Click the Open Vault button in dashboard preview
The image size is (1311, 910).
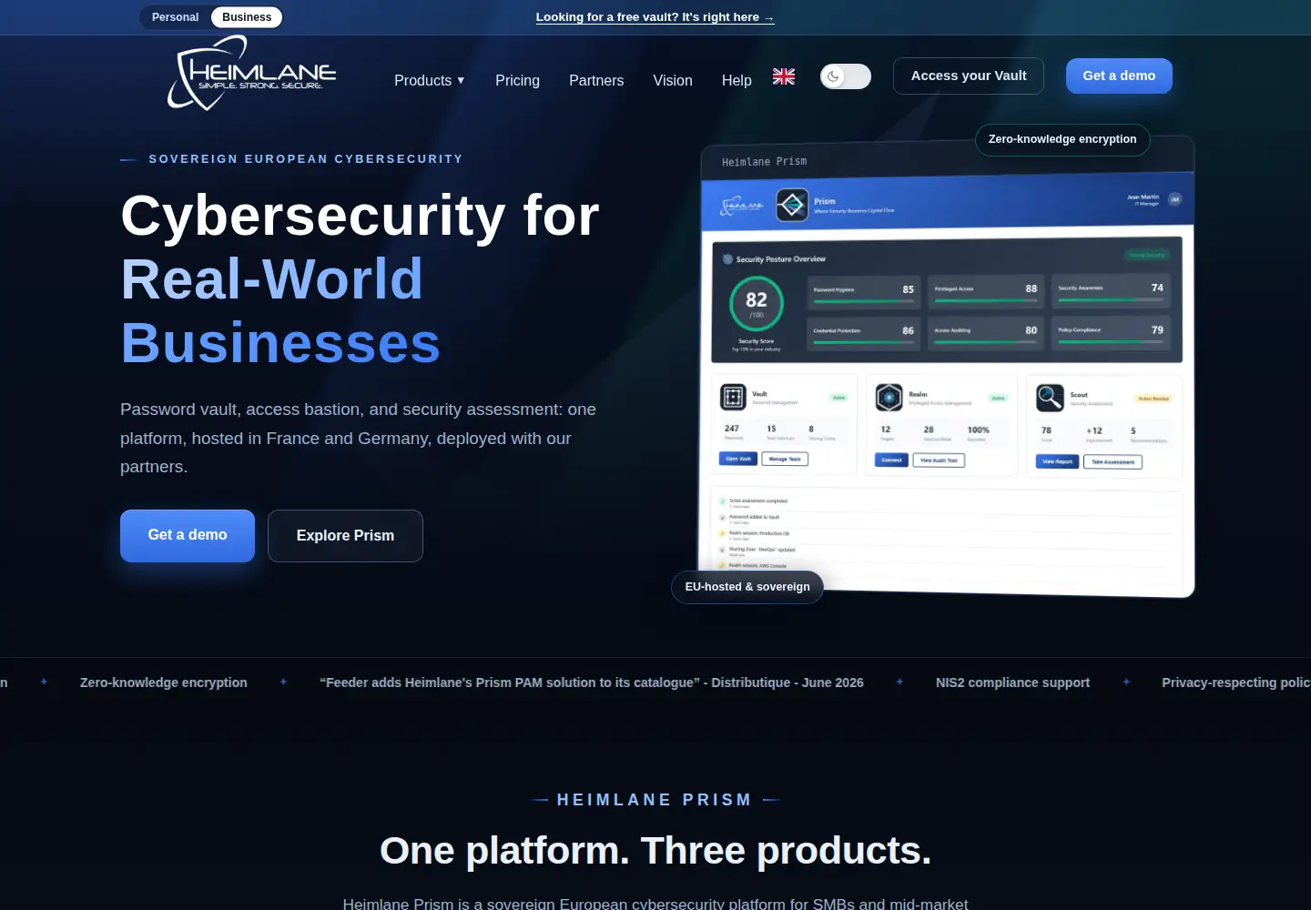pyautogui.click(x=738, y=459)
